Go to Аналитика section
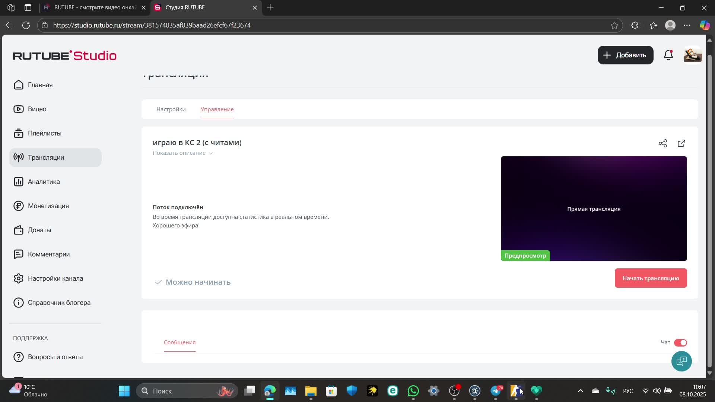Screen dimensions: 715x402 pos(44,182)
